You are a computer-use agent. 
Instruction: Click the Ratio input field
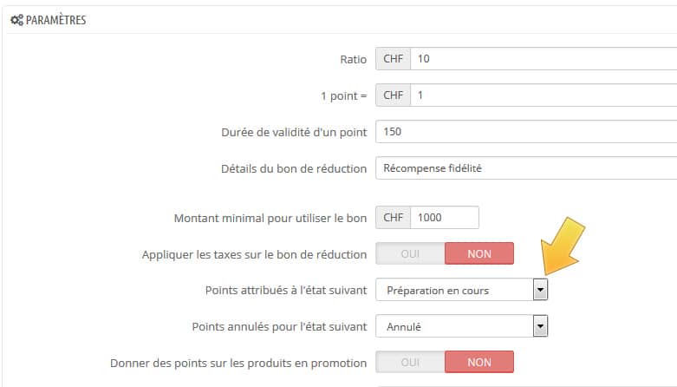[544, 59]
